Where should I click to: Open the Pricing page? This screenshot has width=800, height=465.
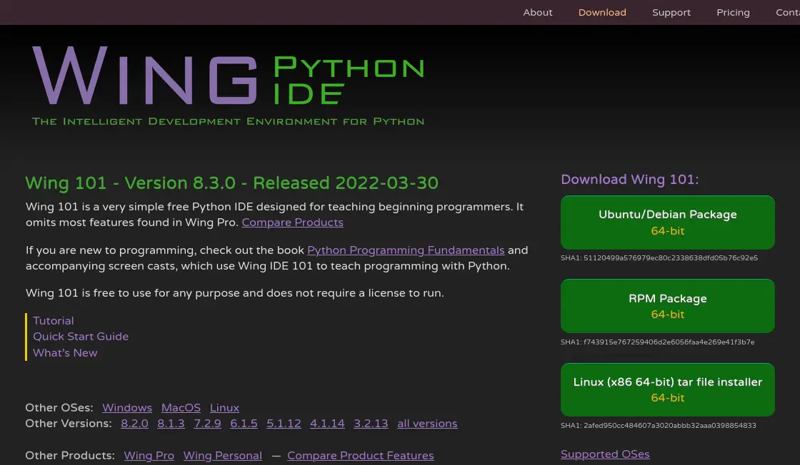point(733,12)
